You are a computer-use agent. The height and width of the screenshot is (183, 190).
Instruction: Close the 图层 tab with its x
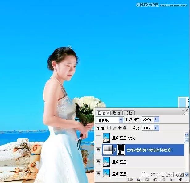point(108,113)
